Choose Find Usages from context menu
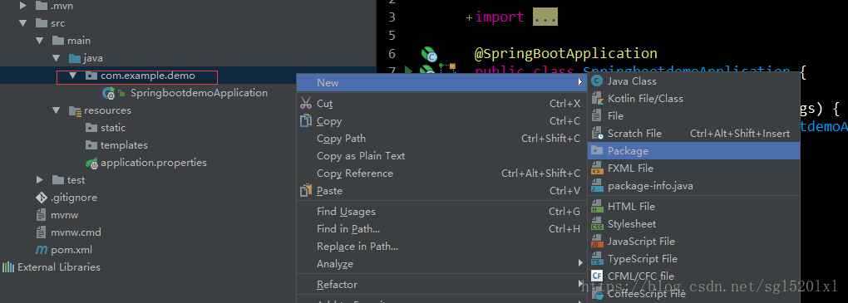Image resolution: width=848 pixels, height=303 pixels. pos(441,212)
